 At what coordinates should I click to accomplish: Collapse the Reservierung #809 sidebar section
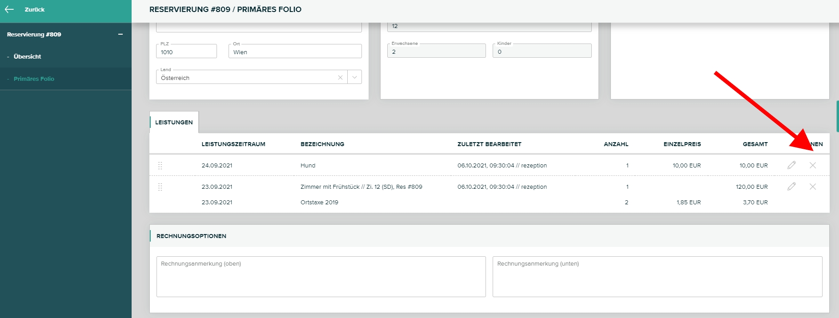120,34
